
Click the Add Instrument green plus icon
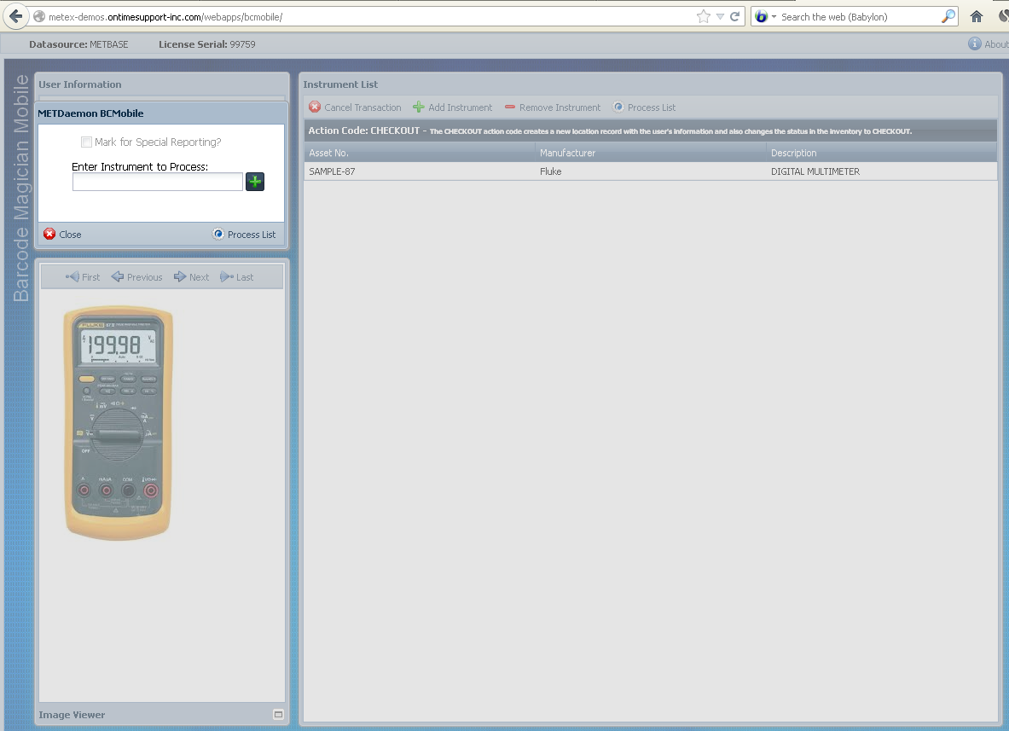(417, 107)
